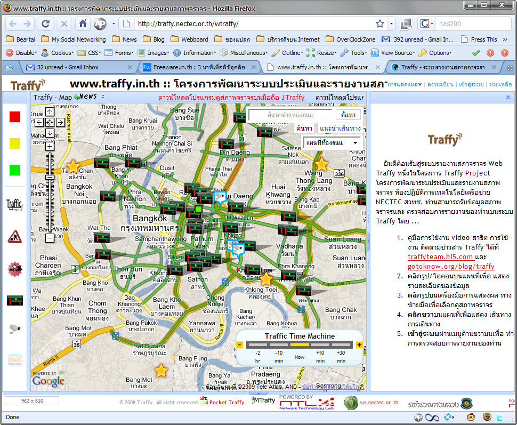Open the ลงทะเบียน register link

click(440, 84)
